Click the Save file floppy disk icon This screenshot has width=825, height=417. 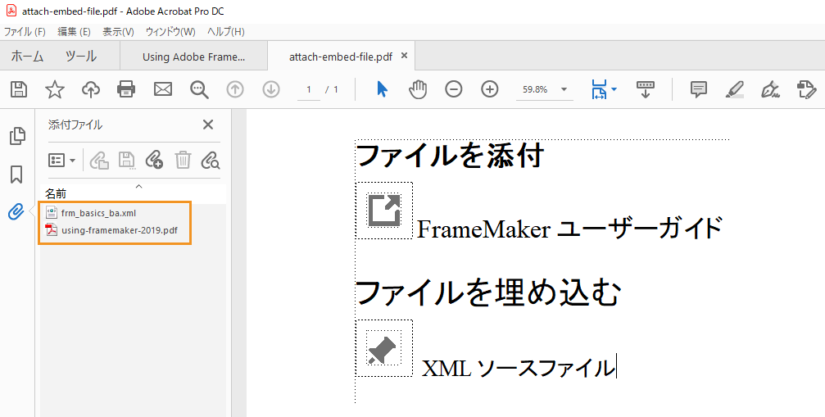click(x=19, y=89)
